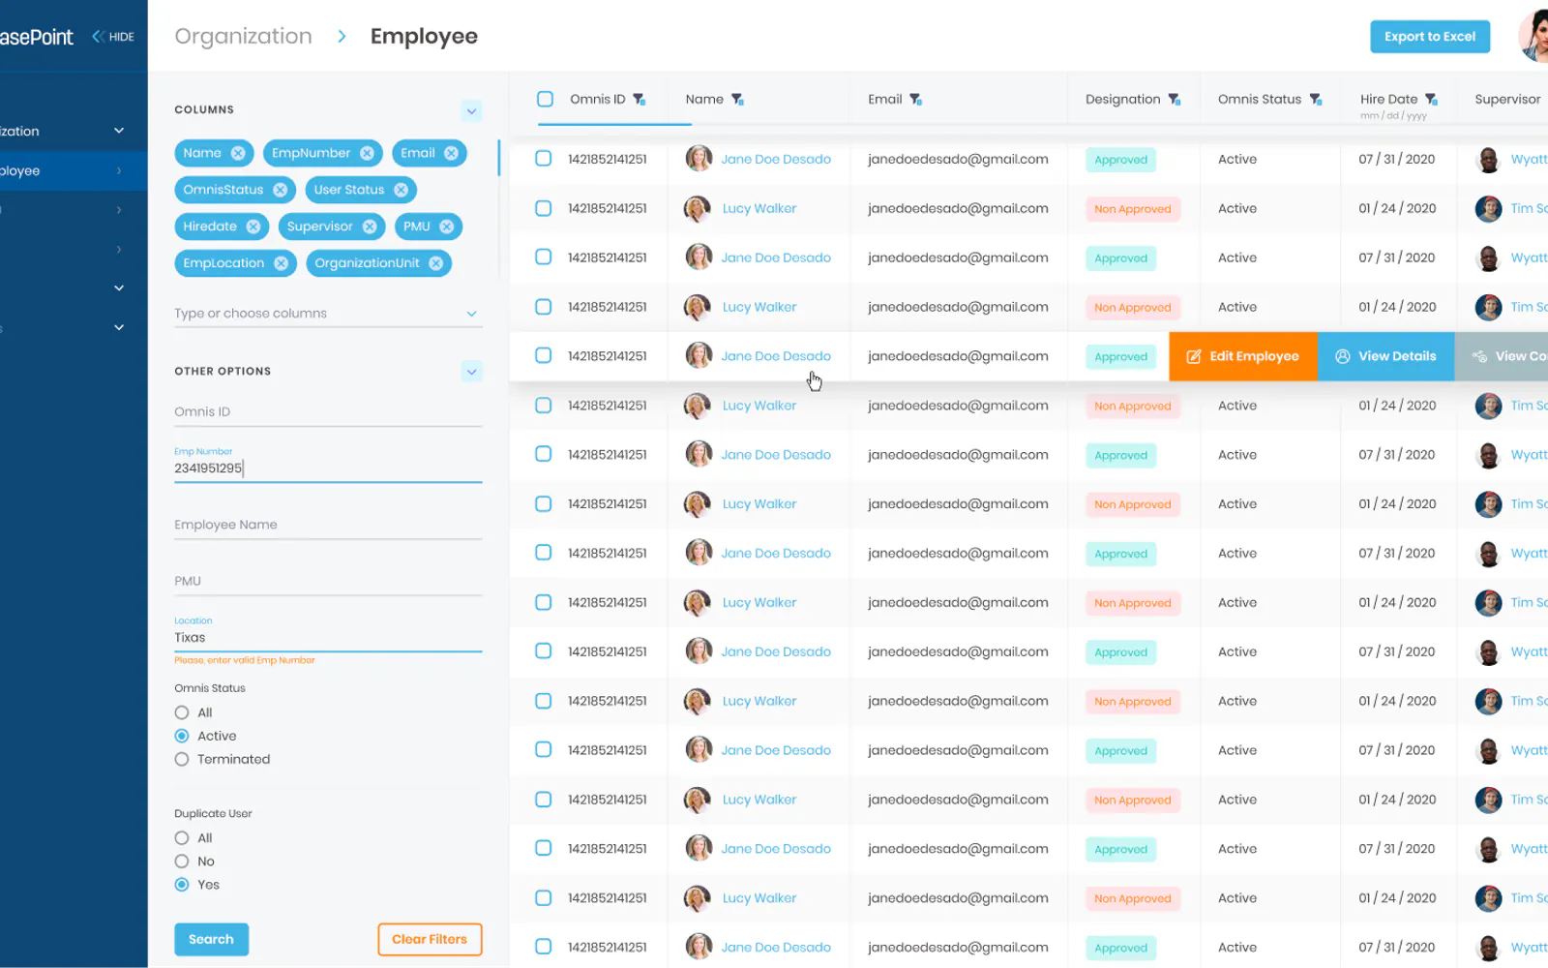Click the Emp Number input field

click(x=328, y=468)
